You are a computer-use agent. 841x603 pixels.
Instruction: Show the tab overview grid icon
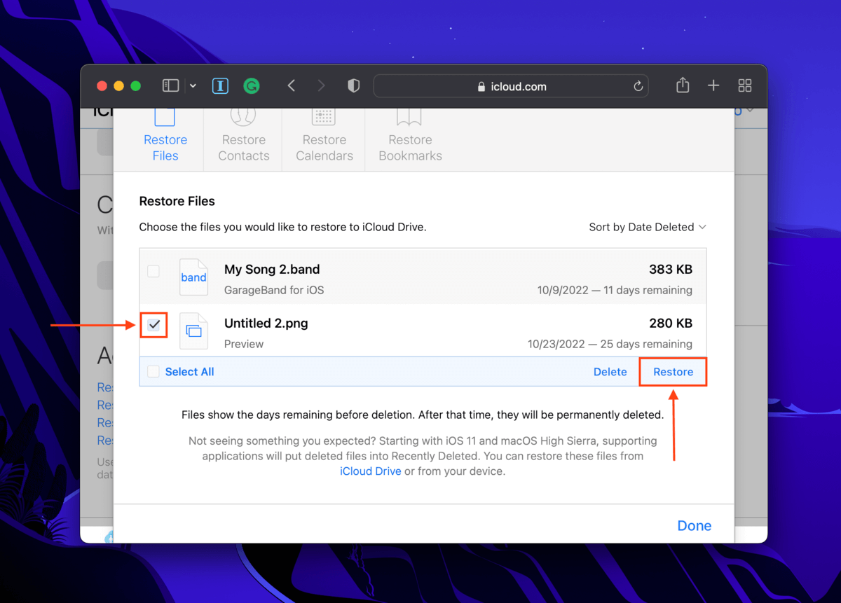tap(745, 85)
